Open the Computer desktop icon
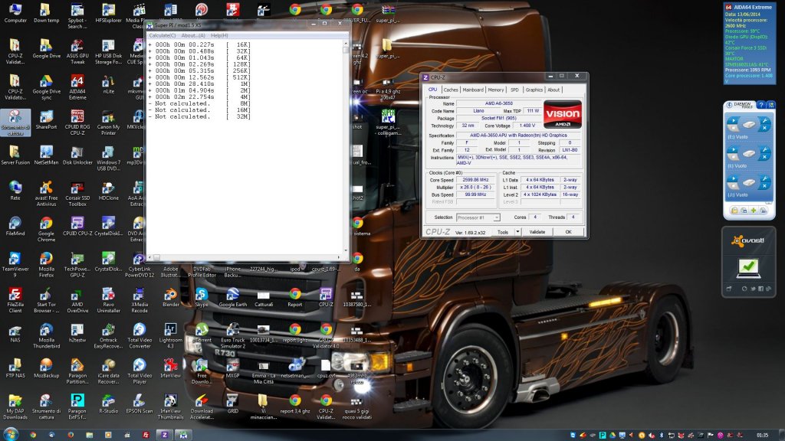785x441 pixels. pos(15,14)
